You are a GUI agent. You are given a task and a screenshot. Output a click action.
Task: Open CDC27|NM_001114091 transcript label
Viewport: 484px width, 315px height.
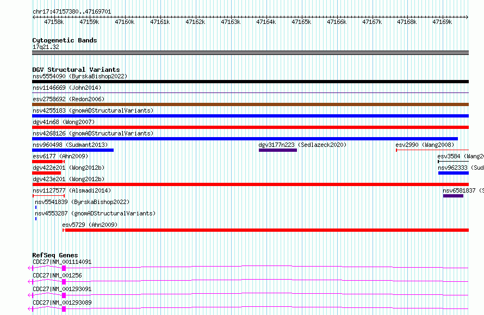pos(62,262)
